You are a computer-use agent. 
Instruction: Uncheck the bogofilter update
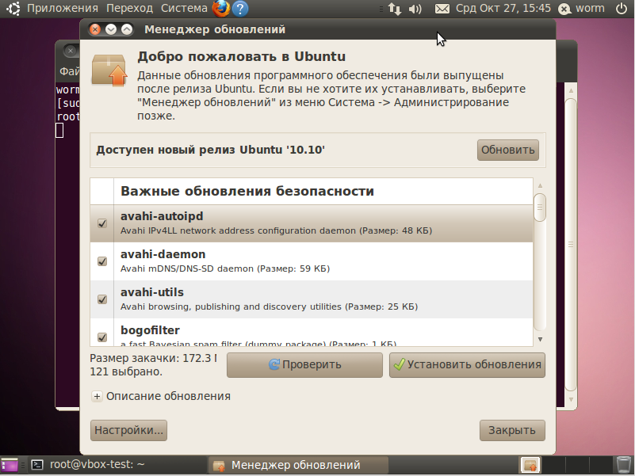tap(102, 337)
